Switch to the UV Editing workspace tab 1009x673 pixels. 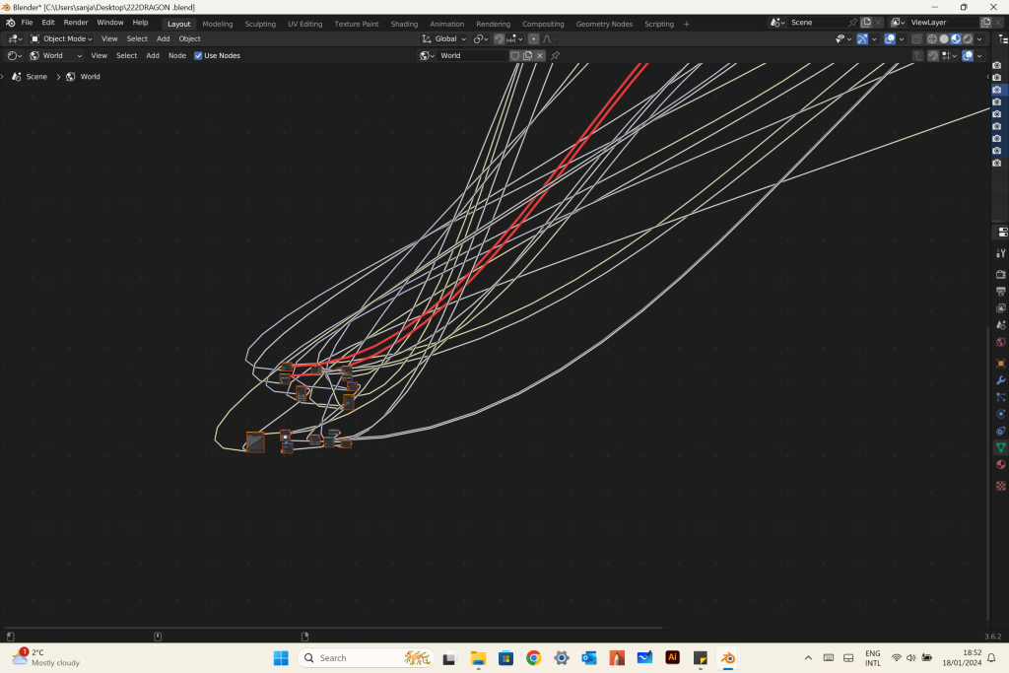305,24
